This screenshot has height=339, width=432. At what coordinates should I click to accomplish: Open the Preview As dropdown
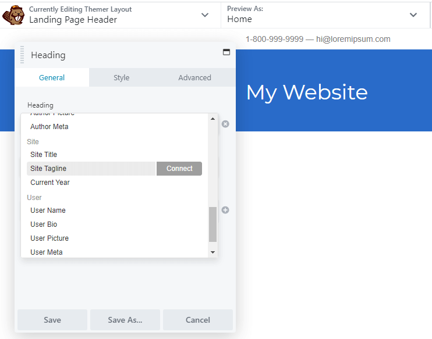click(x=413, y=15)
